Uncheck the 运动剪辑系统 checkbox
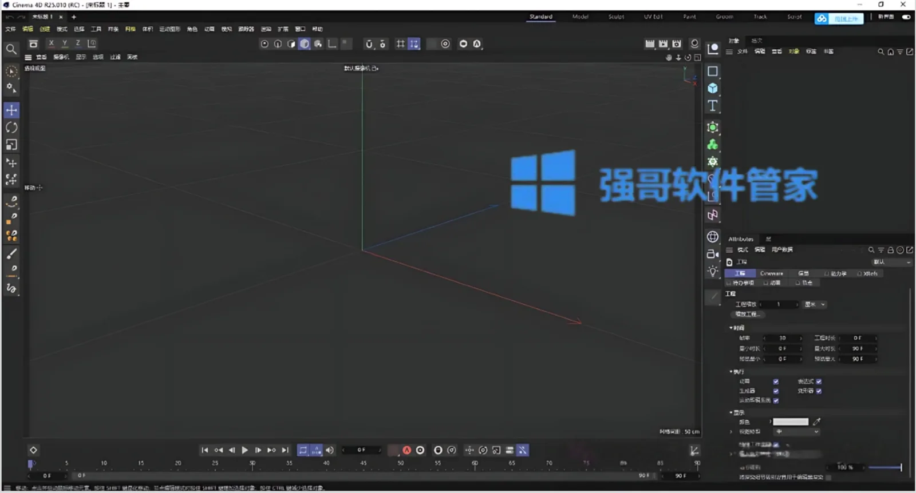This screenshot has width=916, height=493. [x=776, y=400]
